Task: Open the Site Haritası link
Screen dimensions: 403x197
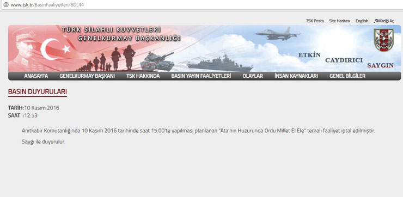Action: pyautogui.click(x=339, y=21)
